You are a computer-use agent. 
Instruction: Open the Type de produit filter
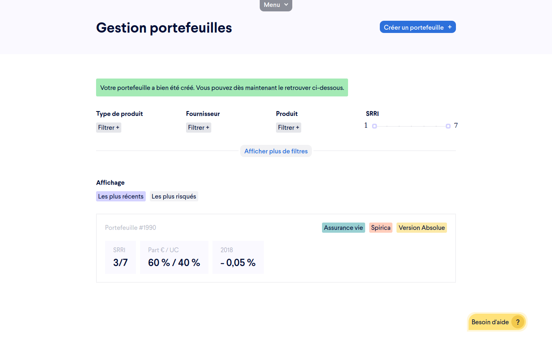pos(109,128)
